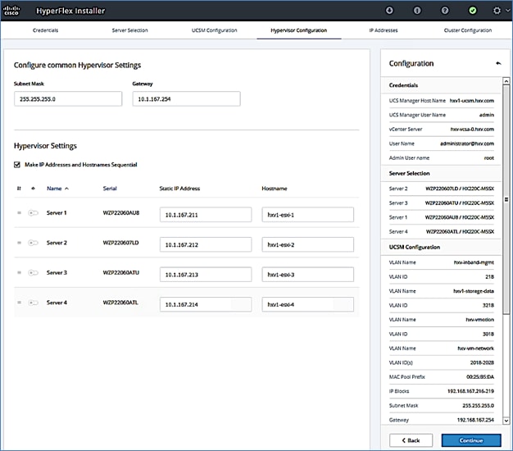Image resolution: width=513 pixels, height=451 pixels.
Task: Click the Serial column header
Action: click(110, 189)
